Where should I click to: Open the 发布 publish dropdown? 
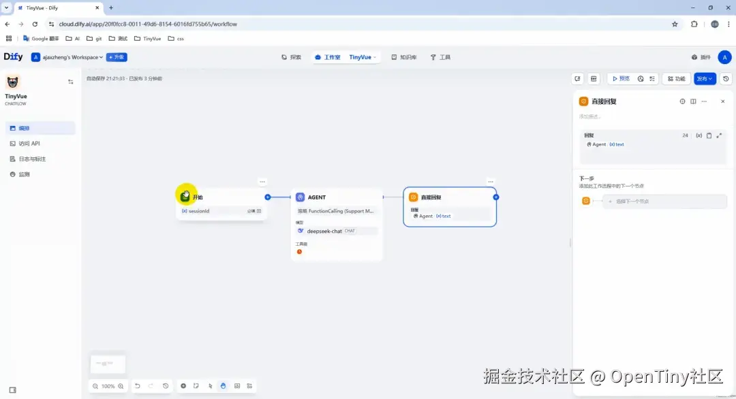click(705, 78)
